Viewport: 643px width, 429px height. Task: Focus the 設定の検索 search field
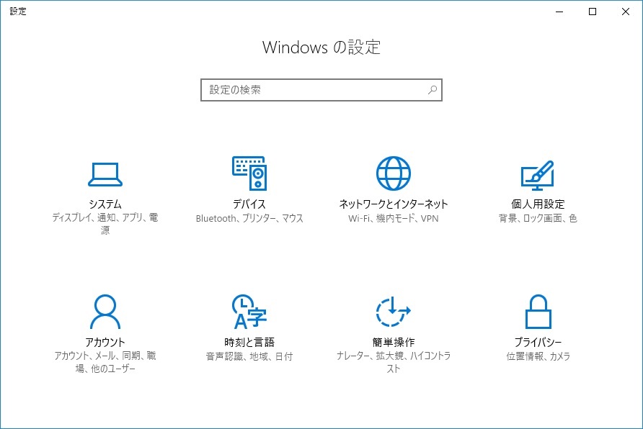pos(321,90)
